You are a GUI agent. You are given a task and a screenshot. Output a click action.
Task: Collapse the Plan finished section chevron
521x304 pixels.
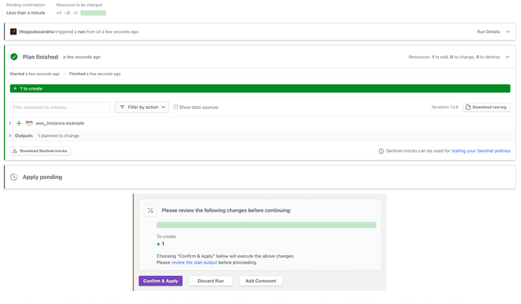point(507,57)
